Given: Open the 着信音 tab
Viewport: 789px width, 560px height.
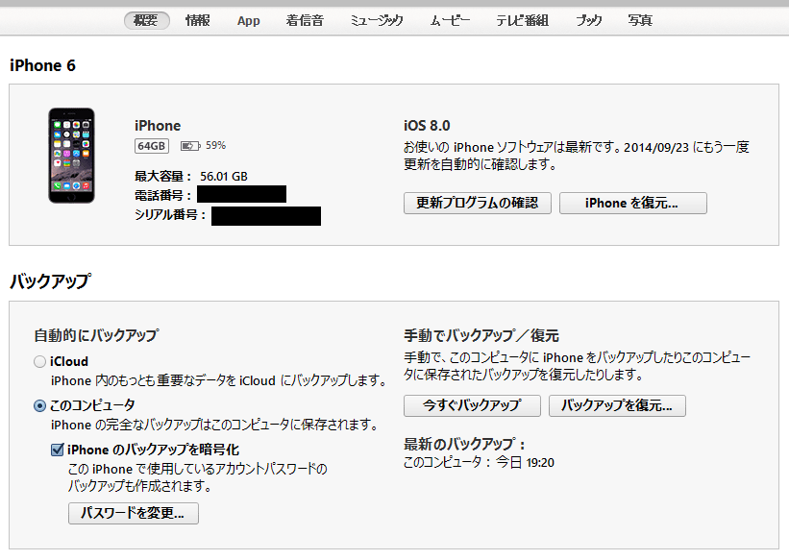Looking at the screenshot, I should point(305,20).
